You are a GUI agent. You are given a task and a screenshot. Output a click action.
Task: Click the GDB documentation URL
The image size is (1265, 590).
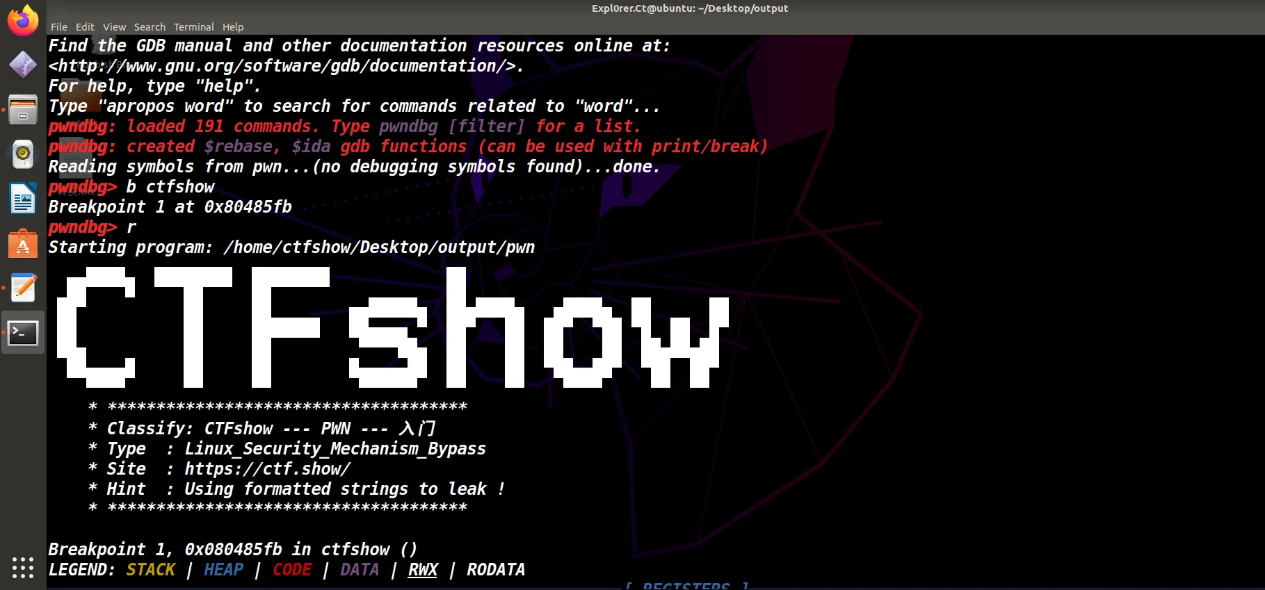click(x=285, y=66)
